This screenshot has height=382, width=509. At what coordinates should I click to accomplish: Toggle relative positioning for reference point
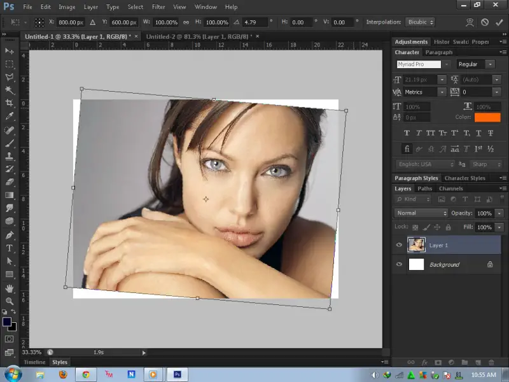point(92,22)
